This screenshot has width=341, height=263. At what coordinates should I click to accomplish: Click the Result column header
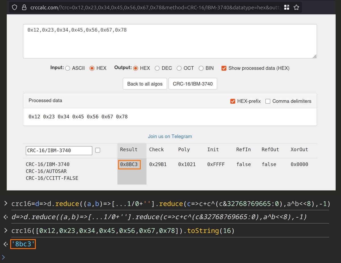(129, 149)
